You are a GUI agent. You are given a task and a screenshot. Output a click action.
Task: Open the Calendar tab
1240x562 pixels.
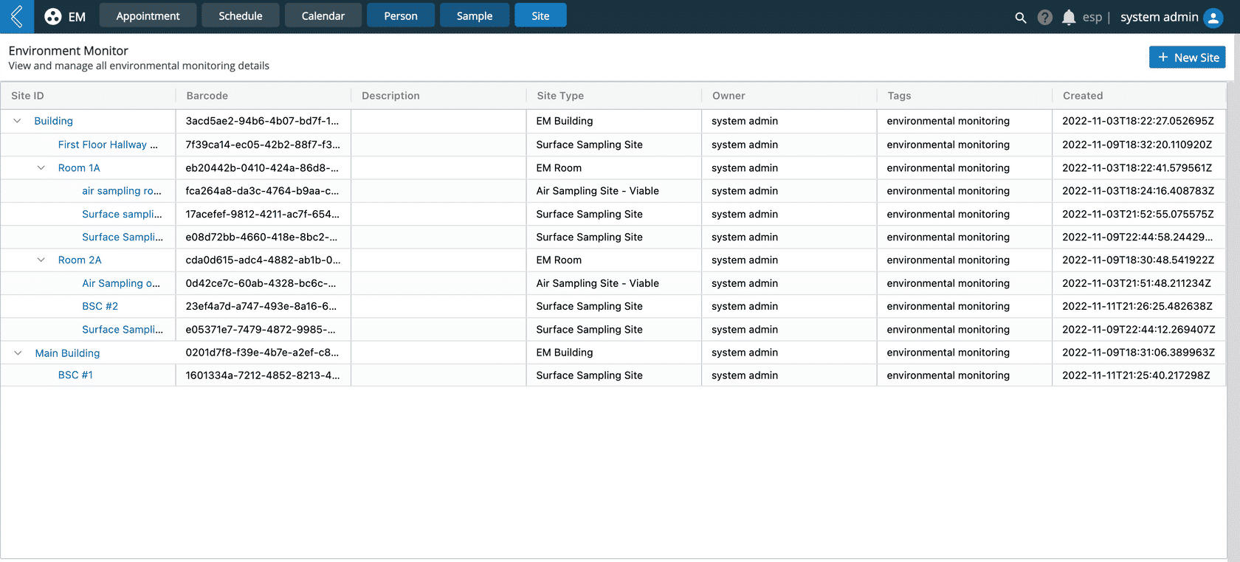(323, 15)
